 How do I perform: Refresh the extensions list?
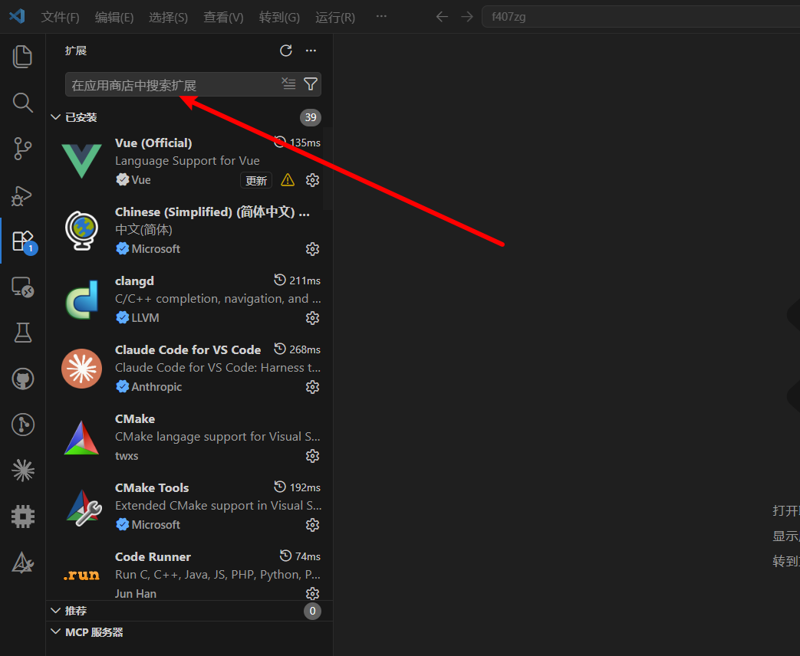[x=285, y=51]
